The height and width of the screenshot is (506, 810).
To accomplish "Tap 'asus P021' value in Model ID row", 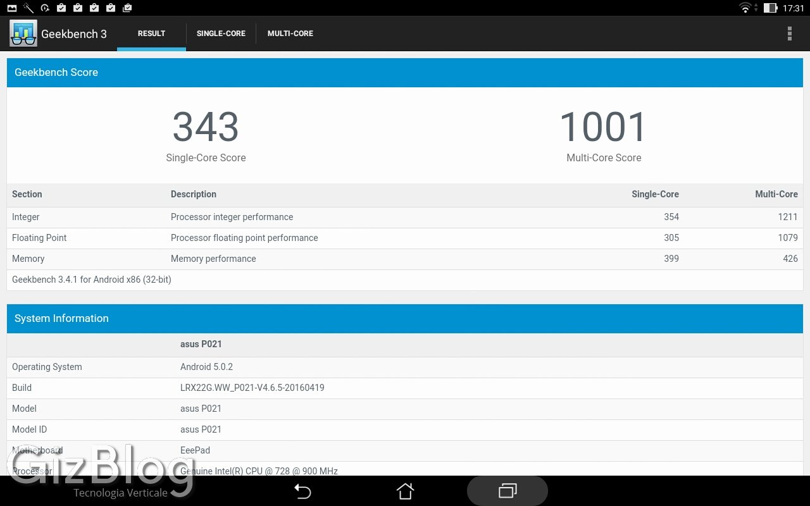I will tap(201, 429).
